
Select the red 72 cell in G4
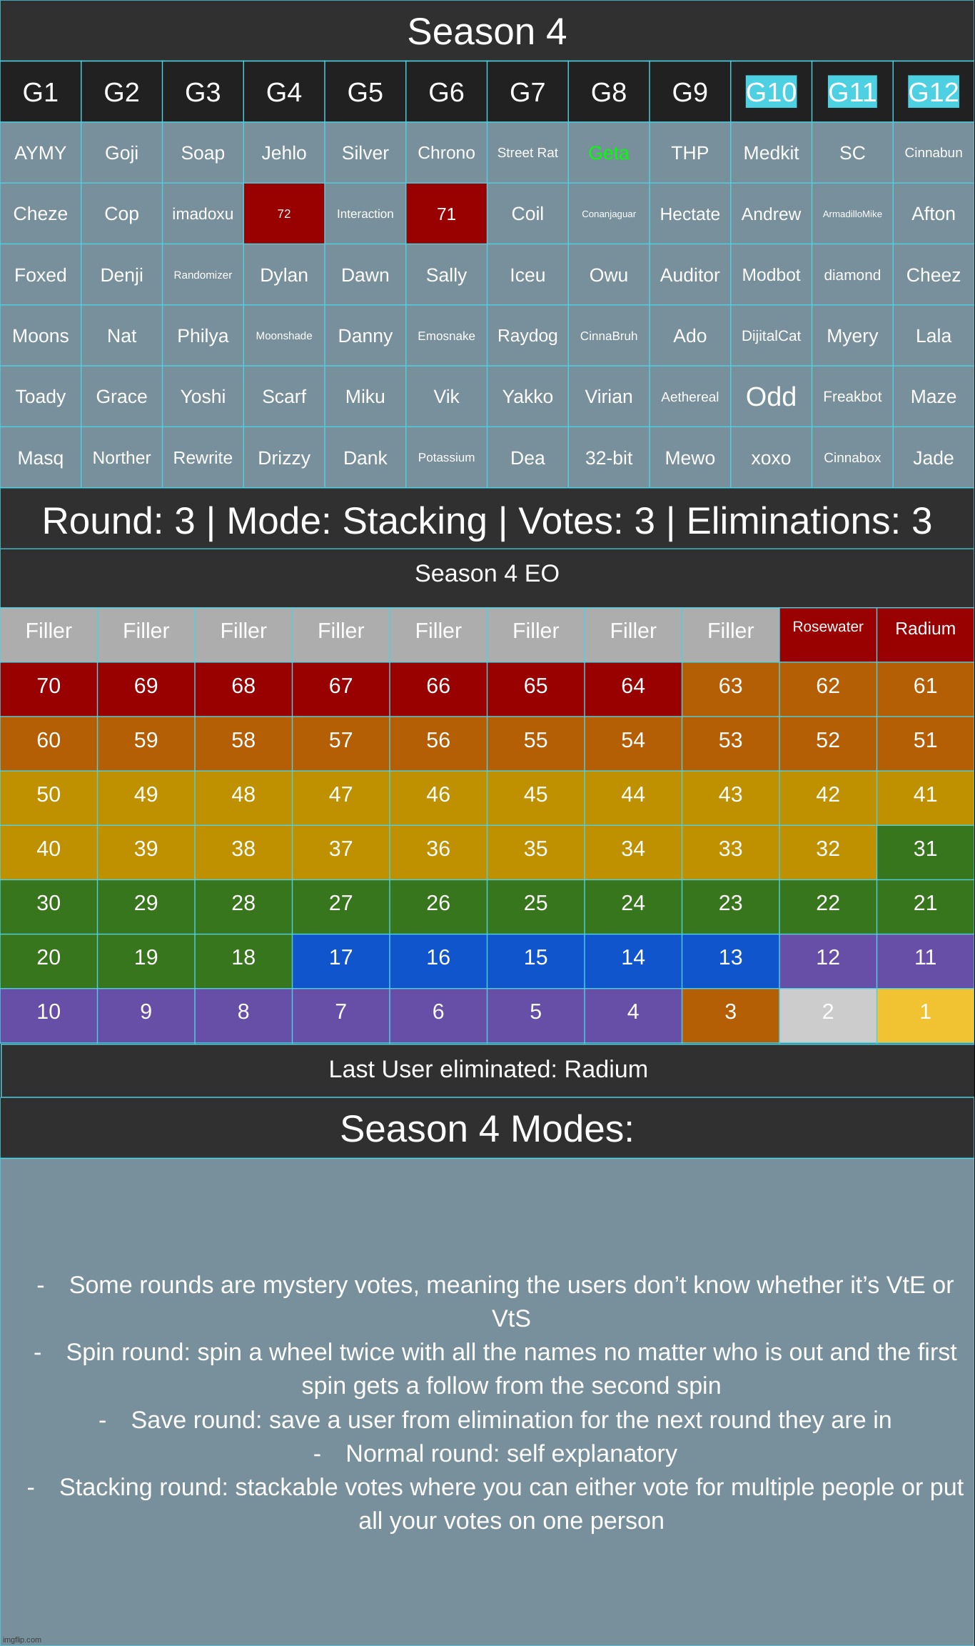click(284, 214)
